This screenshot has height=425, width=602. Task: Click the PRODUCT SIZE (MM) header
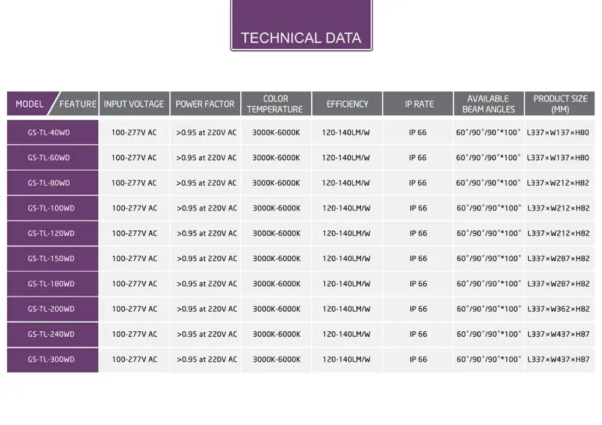click(560, 104)
